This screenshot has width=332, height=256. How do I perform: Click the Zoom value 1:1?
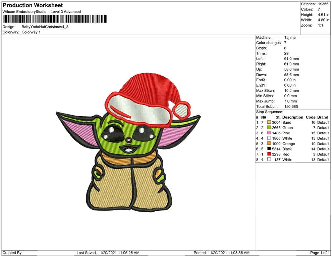pos(320,25)
